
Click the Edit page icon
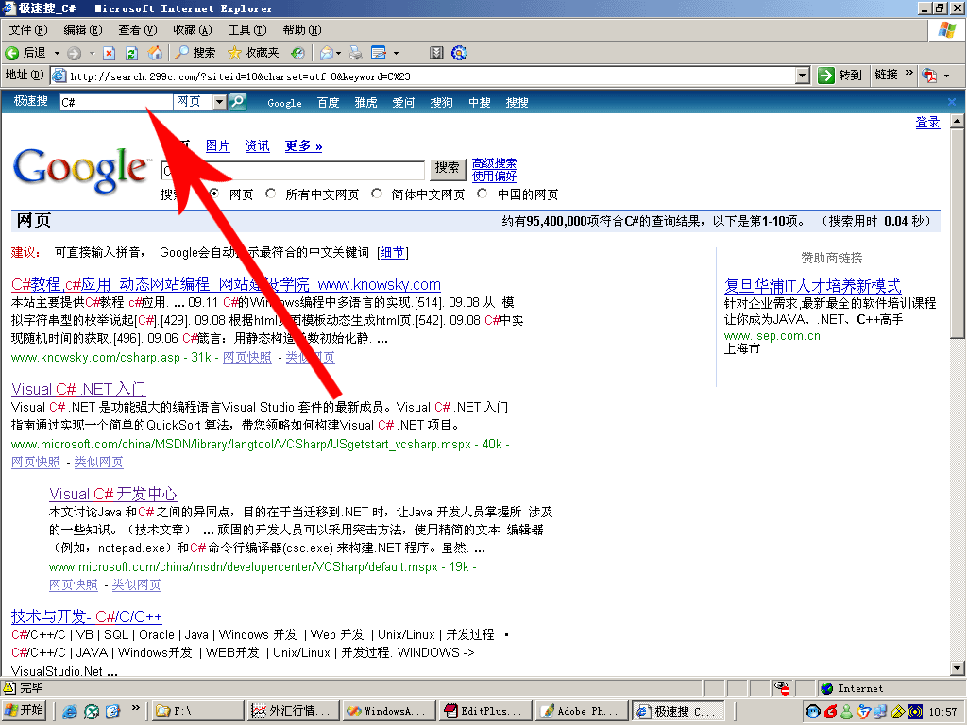coord(379,53)
